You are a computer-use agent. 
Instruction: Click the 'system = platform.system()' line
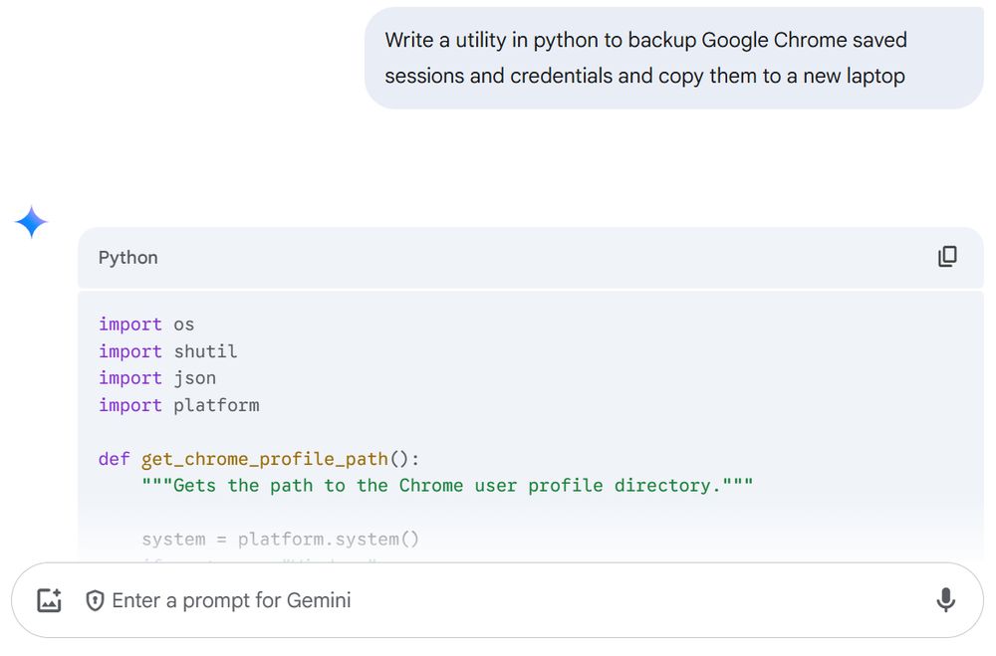coord(280,540)
